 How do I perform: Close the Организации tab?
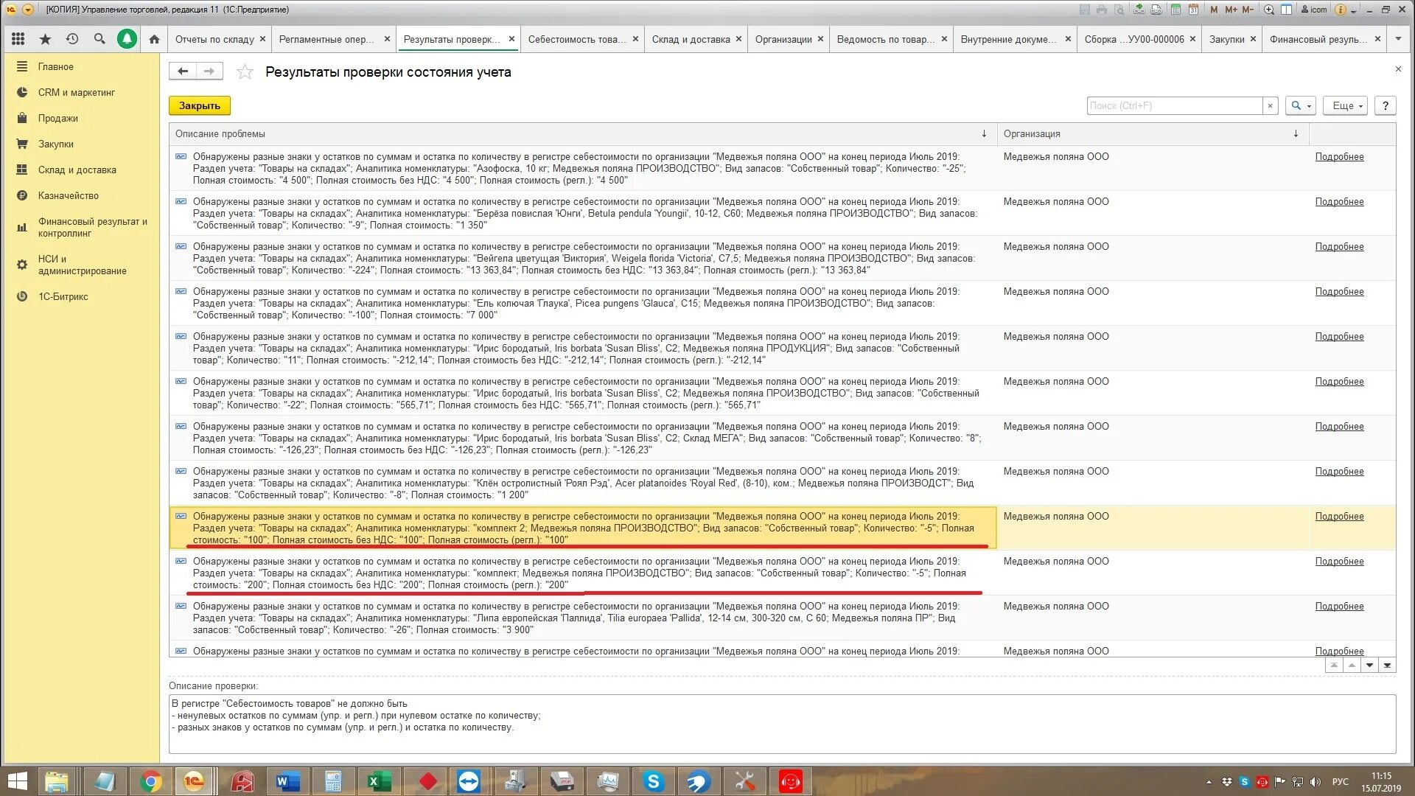[820, 39]
